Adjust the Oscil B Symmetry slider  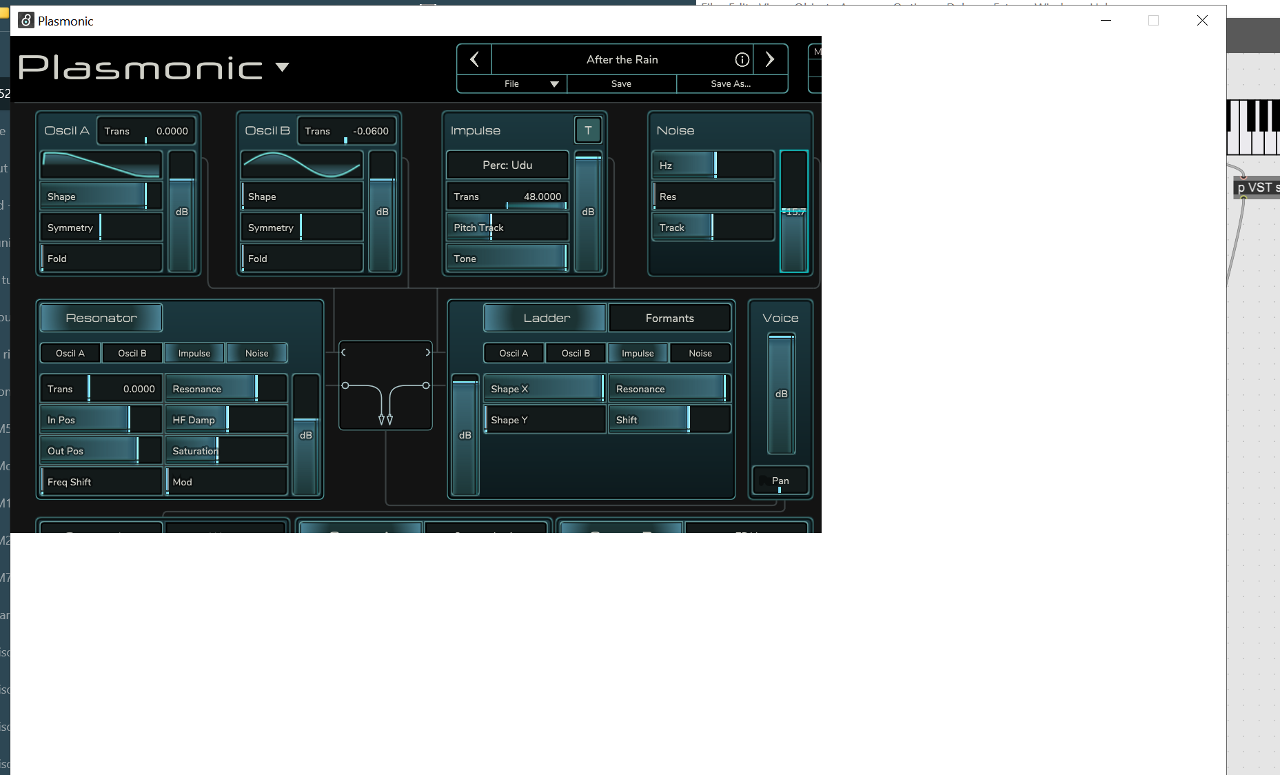point(302,228)
